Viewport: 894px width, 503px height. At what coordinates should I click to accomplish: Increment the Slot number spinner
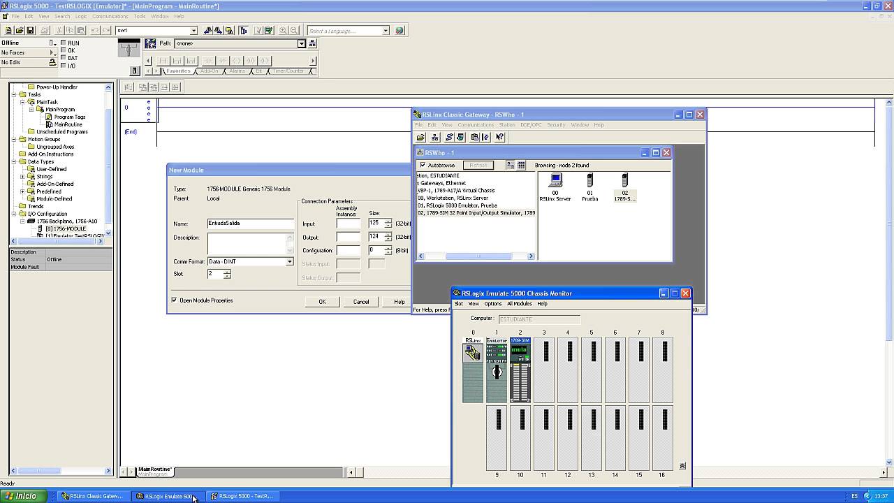click(x=227, y=272)
